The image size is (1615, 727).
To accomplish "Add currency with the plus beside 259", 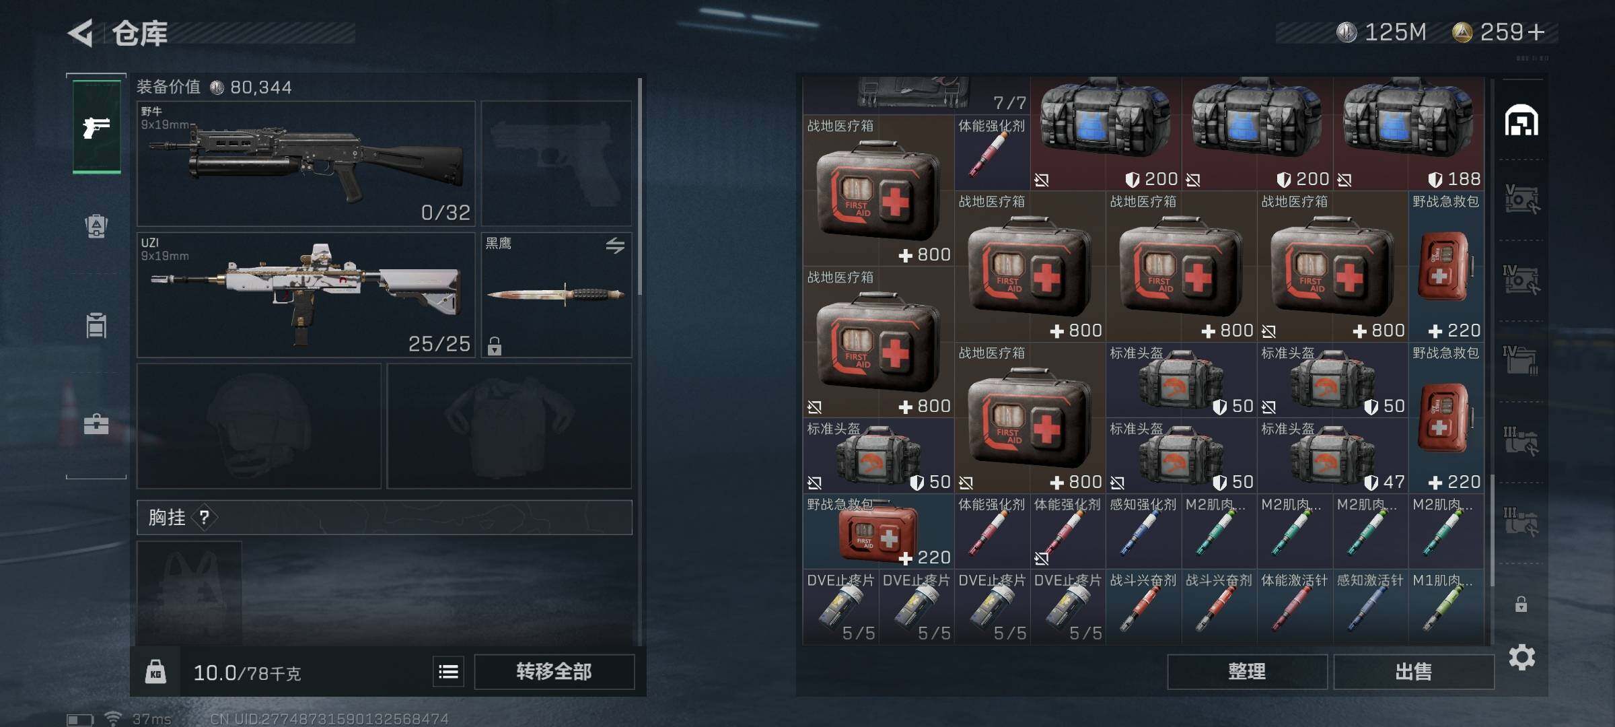I will click(x=1536, y=32).
